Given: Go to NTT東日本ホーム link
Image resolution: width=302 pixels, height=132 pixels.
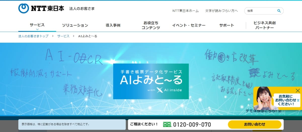Looking at the screenshot, I should 185,11.
